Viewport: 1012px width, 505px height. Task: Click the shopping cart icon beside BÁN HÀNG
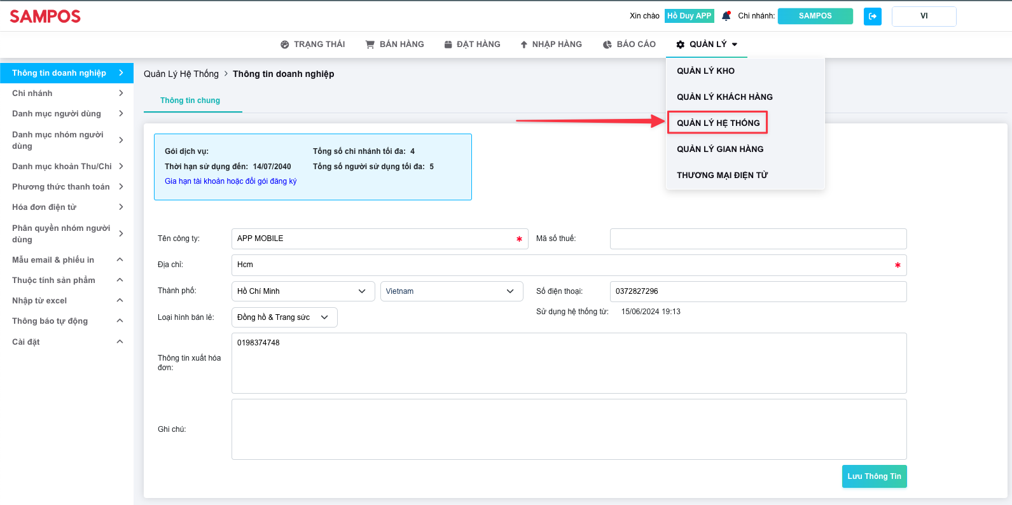(x=370, y=45)
